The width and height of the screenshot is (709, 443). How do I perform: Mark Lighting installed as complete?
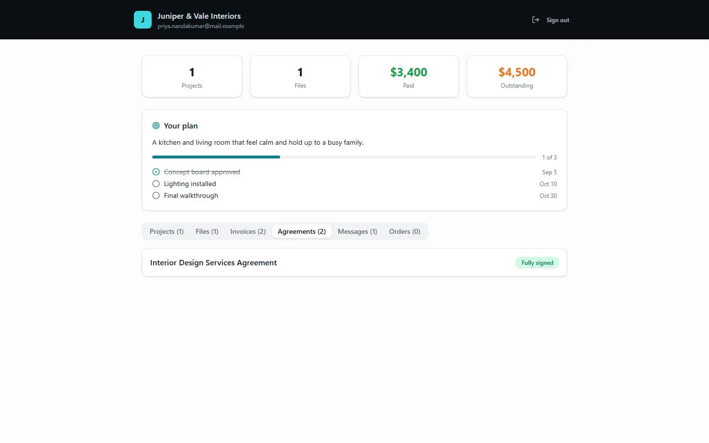coord(156,184)
